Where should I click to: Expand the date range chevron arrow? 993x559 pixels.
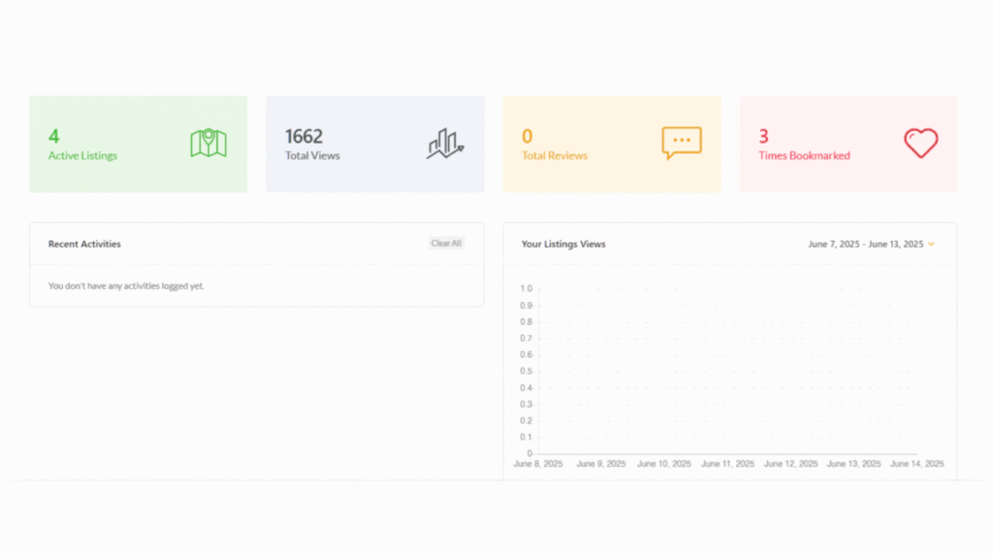931,245
